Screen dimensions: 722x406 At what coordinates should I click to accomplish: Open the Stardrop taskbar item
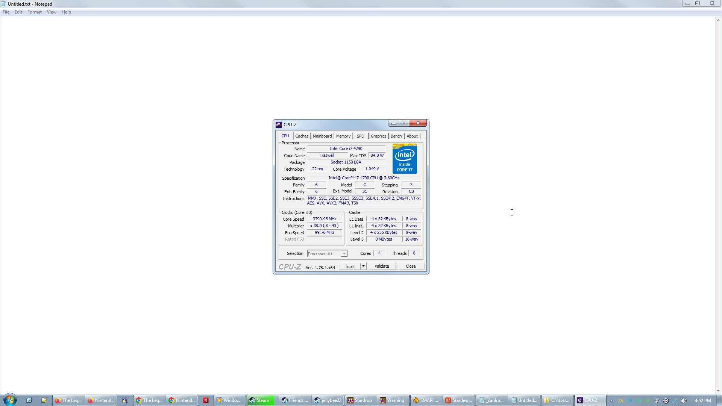360,400
